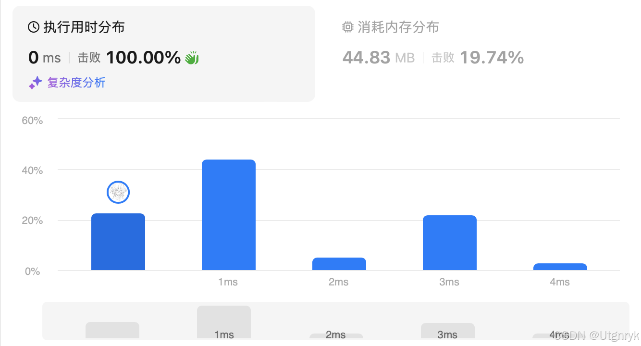This screenshot has height=346, width=641.
Task: Click the tallest bar at 1ms
Action: [229, 215]
